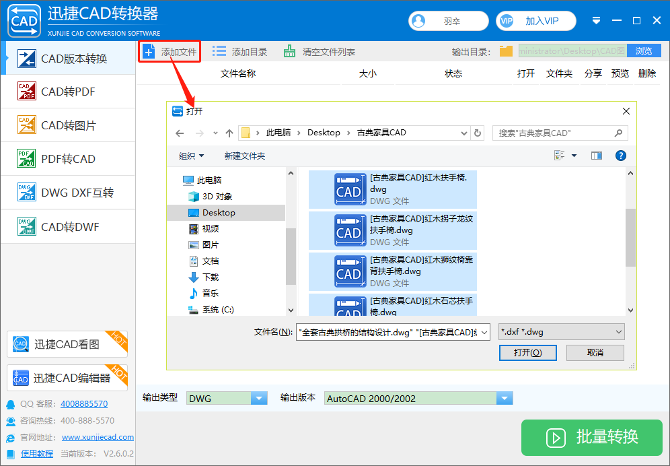
Task: Select 音乐 in the navigation tree
Action: [x=204, y=294]
